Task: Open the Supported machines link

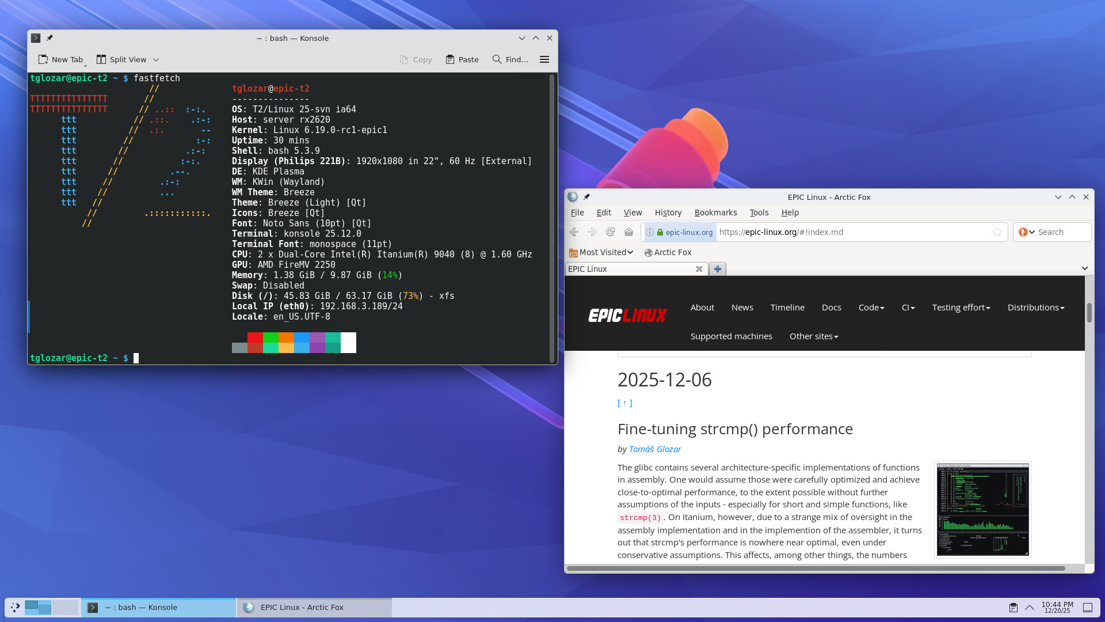Action: [x=731, y=336]
